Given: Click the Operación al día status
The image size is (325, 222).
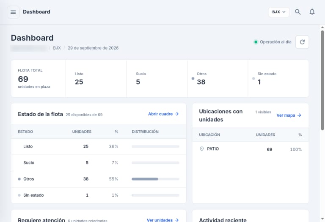Looking at the screenshot, I should pyautogui.click(x=273, y=42).
